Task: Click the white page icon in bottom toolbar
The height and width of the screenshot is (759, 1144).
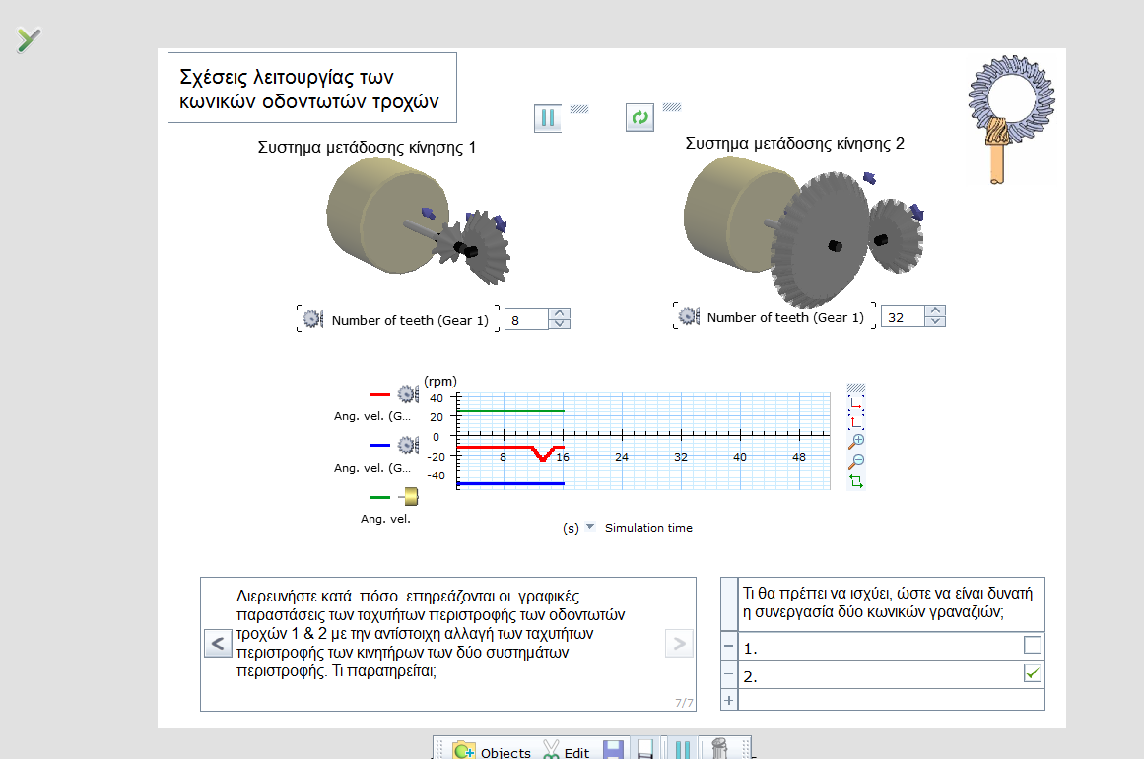Action: 645,750
